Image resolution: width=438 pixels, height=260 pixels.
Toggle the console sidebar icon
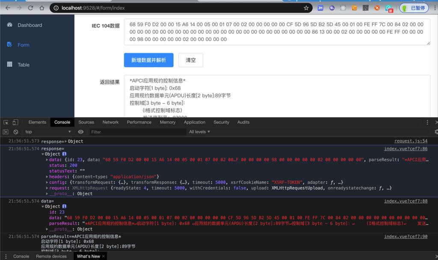click(x=6, y=132)
